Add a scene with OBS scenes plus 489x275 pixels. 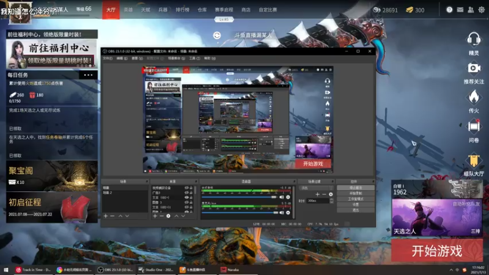coord(105,216)
